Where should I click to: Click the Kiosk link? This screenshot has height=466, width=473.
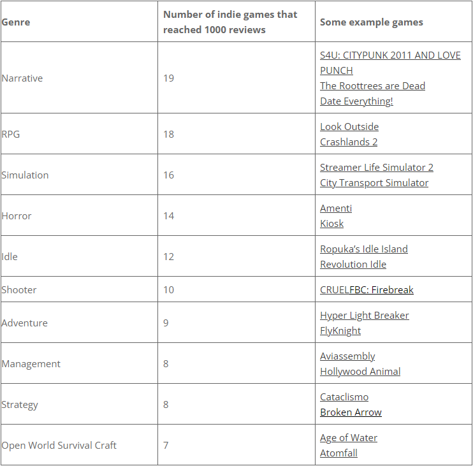point(331,224)
